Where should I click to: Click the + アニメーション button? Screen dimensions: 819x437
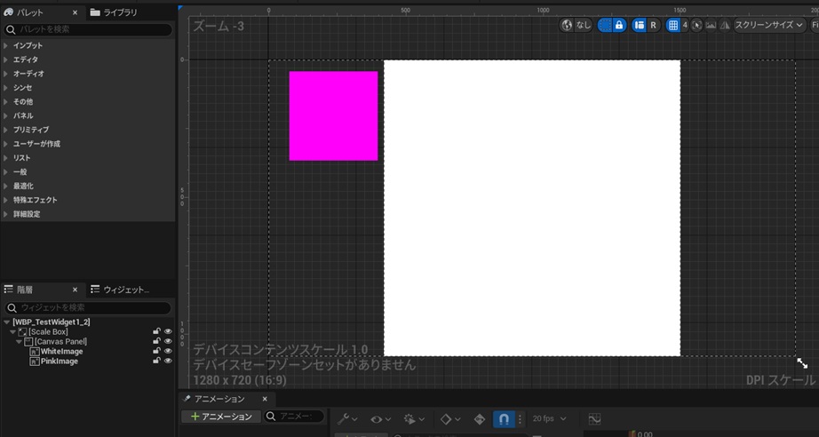[x=221, y=417]
